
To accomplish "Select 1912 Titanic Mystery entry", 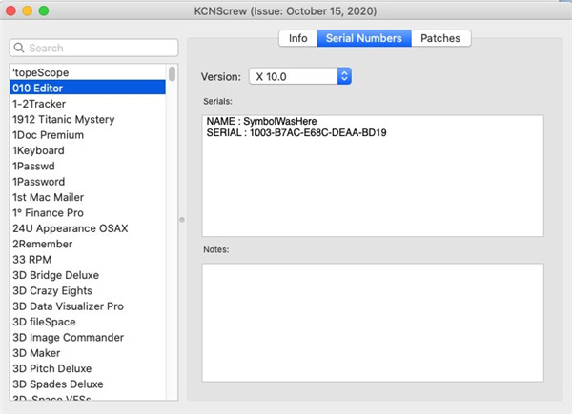I will [88, 119].
